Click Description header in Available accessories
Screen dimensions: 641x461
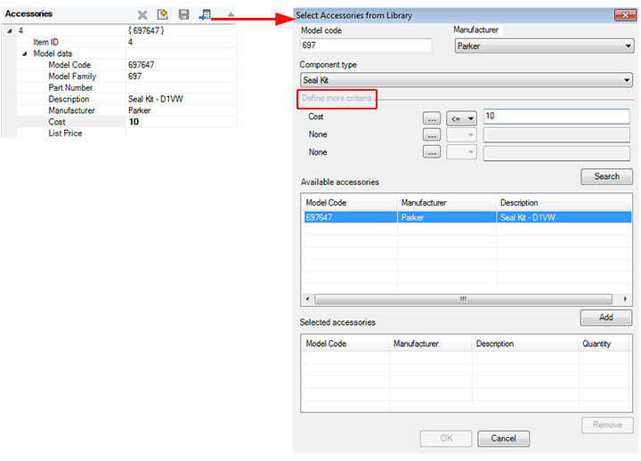coord(564,203)
